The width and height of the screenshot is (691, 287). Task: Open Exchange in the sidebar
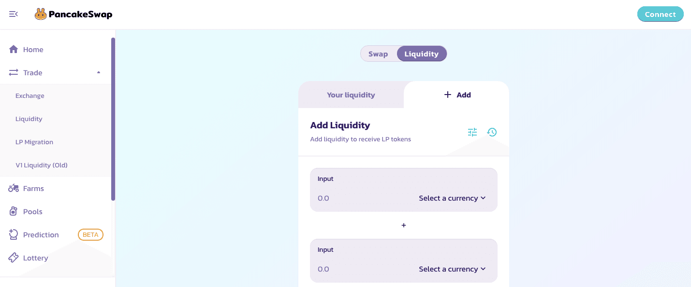pyautogui.click(x=30, y=96)
